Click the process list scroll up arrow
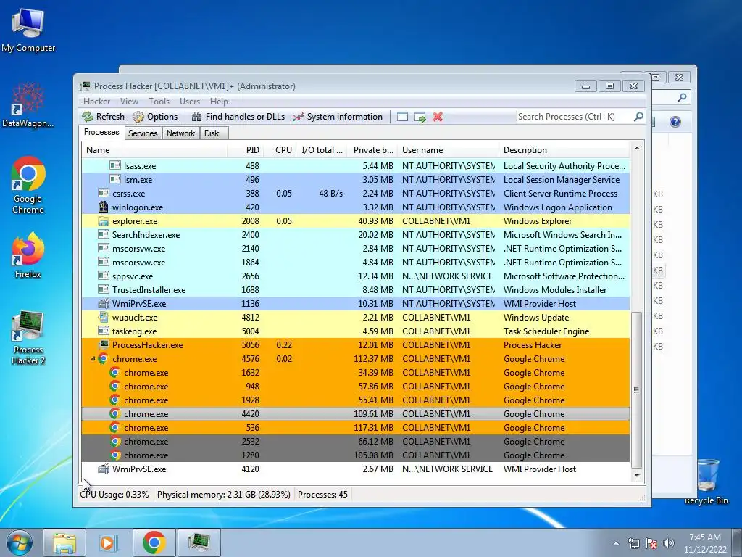The width and height of the screenshot is (742, 557). (637, 148)
